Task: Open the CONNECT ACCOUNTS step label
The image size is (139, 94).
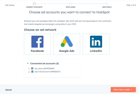Action: click(34, 7)
